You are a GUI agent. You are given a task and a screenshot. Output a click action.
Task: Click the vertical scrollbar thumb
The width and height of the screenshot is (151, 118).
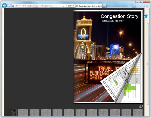148,64
